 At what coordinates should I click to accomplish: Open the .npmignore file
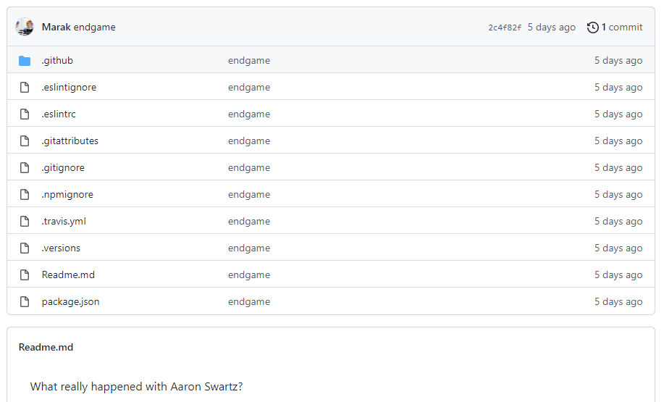point(67,195)
